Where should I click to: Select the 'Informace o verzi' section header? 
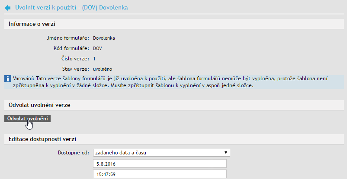(x=32, y=24)
